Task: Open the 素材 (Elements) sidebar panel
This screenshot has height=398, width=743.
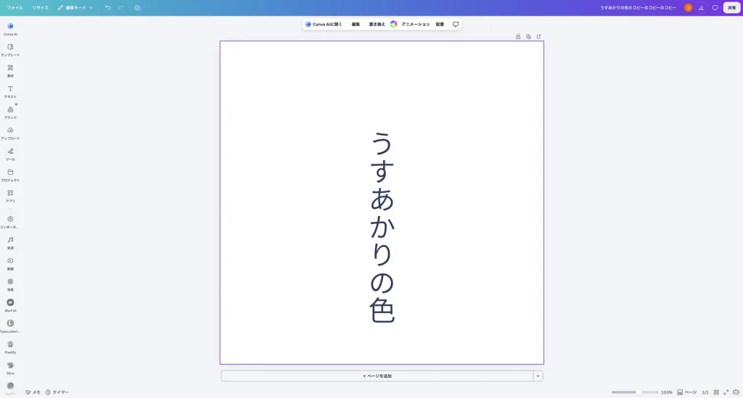Action: (10, 70)
